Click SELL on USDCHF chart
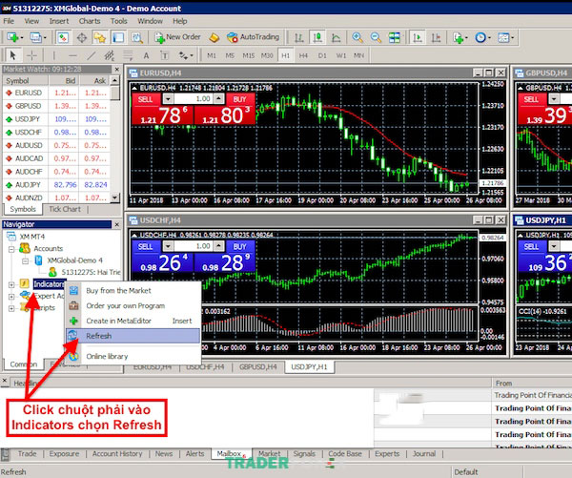572x478 pixels. tap(146, 246)
